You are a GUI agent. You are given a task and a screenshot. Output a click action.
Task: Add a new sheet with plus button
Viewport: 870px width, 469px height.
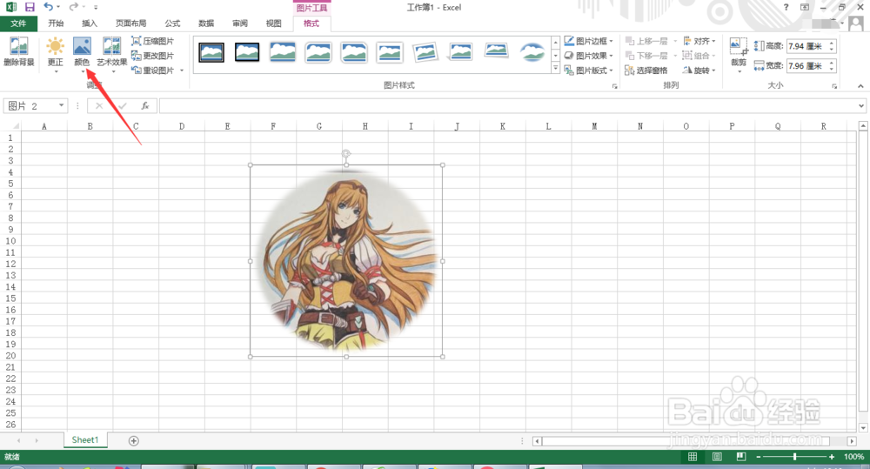point(134,440)
